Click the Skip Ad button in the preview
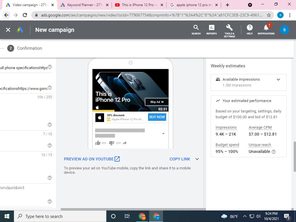Screen dimensions: 296x222 point(157,102)
